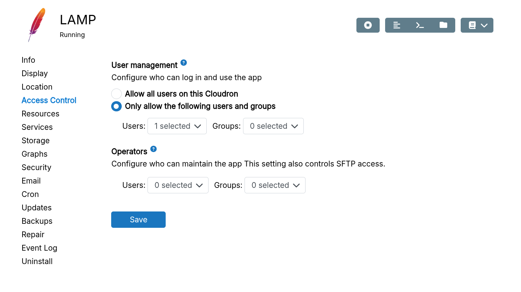521x292 pixels.
Task: Save the access control settings
Action: pos(138,219)
